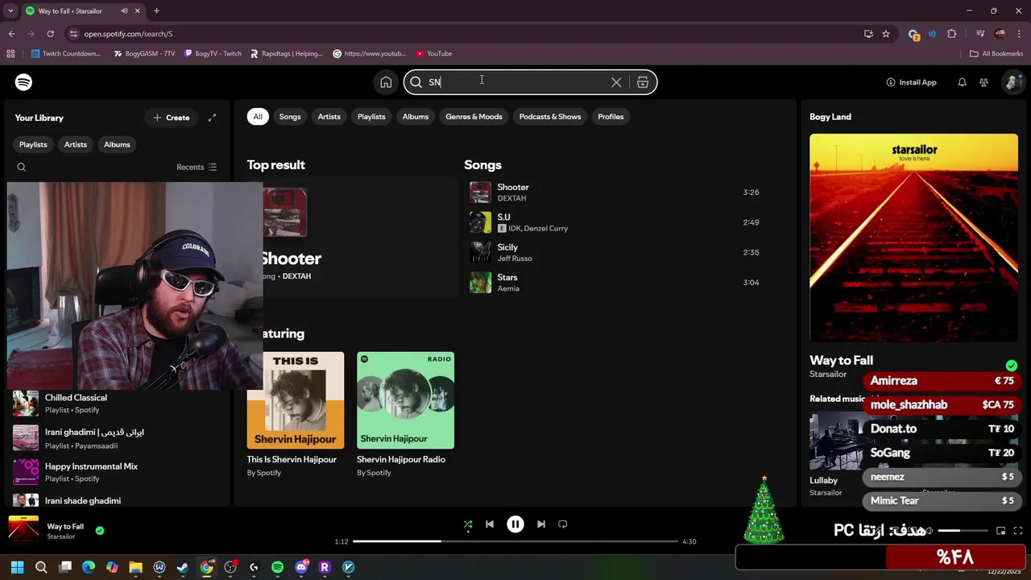Open Chrome tab search dropdown arrow
Viewport: 1031px width, 580px height.
10,10
